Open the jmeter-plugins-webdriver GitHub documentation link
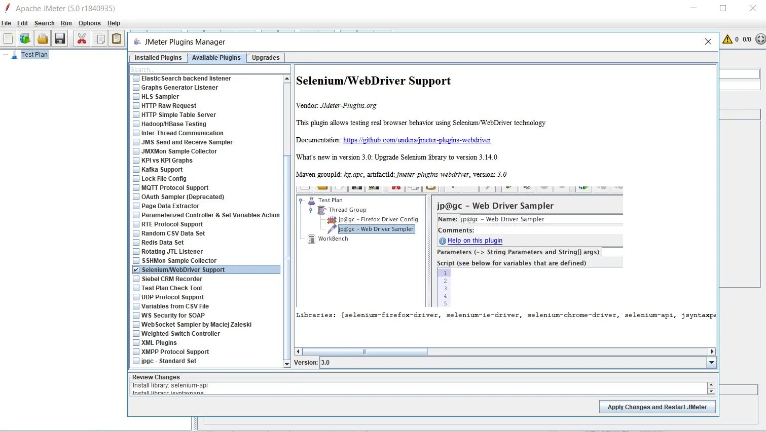The image size is (766, 432). point(417,140)
